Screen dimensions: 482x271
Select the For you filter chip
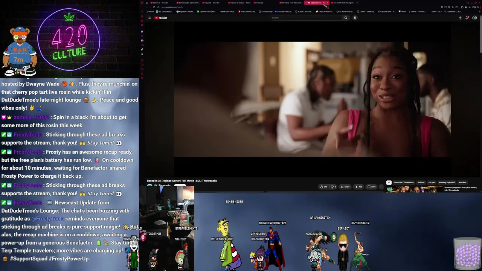[x=432, y=183]
